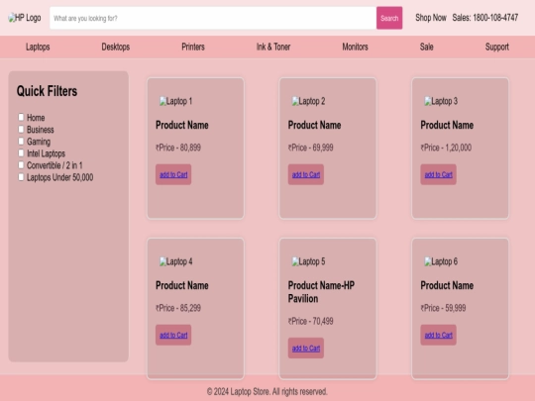The height and width of the screenshot is (401, 535).
Task: Check Laptops Under 50,000 checkbox
Action: pos(21,177)
